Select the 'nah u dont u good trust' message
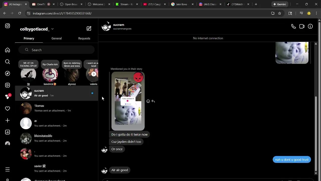The width and height of the screenshot is (321, 181). [x=292, y=160]
